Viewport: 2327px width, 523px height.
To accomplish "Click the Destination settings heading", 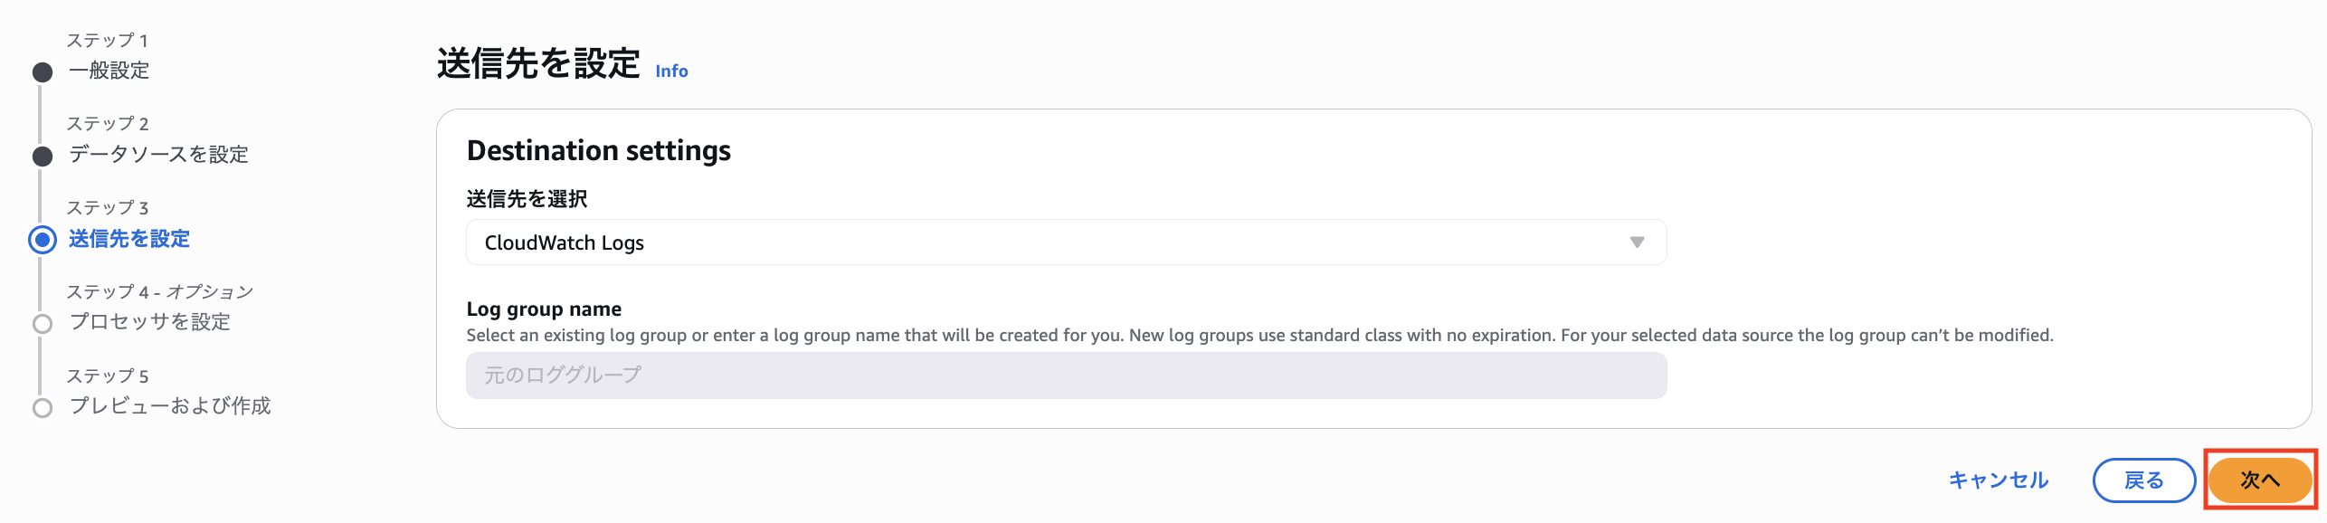I will coord(598,150).
